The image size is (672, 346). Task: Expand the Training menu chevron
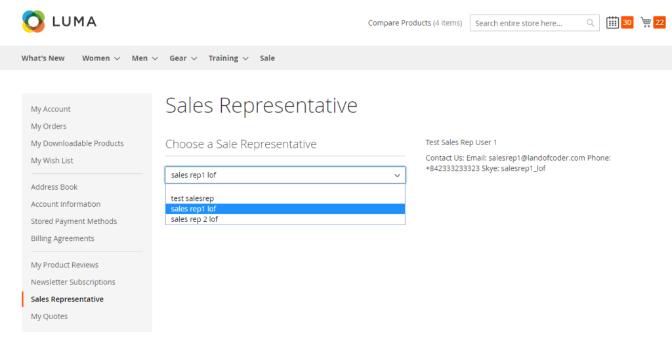(x=245, y=58)
